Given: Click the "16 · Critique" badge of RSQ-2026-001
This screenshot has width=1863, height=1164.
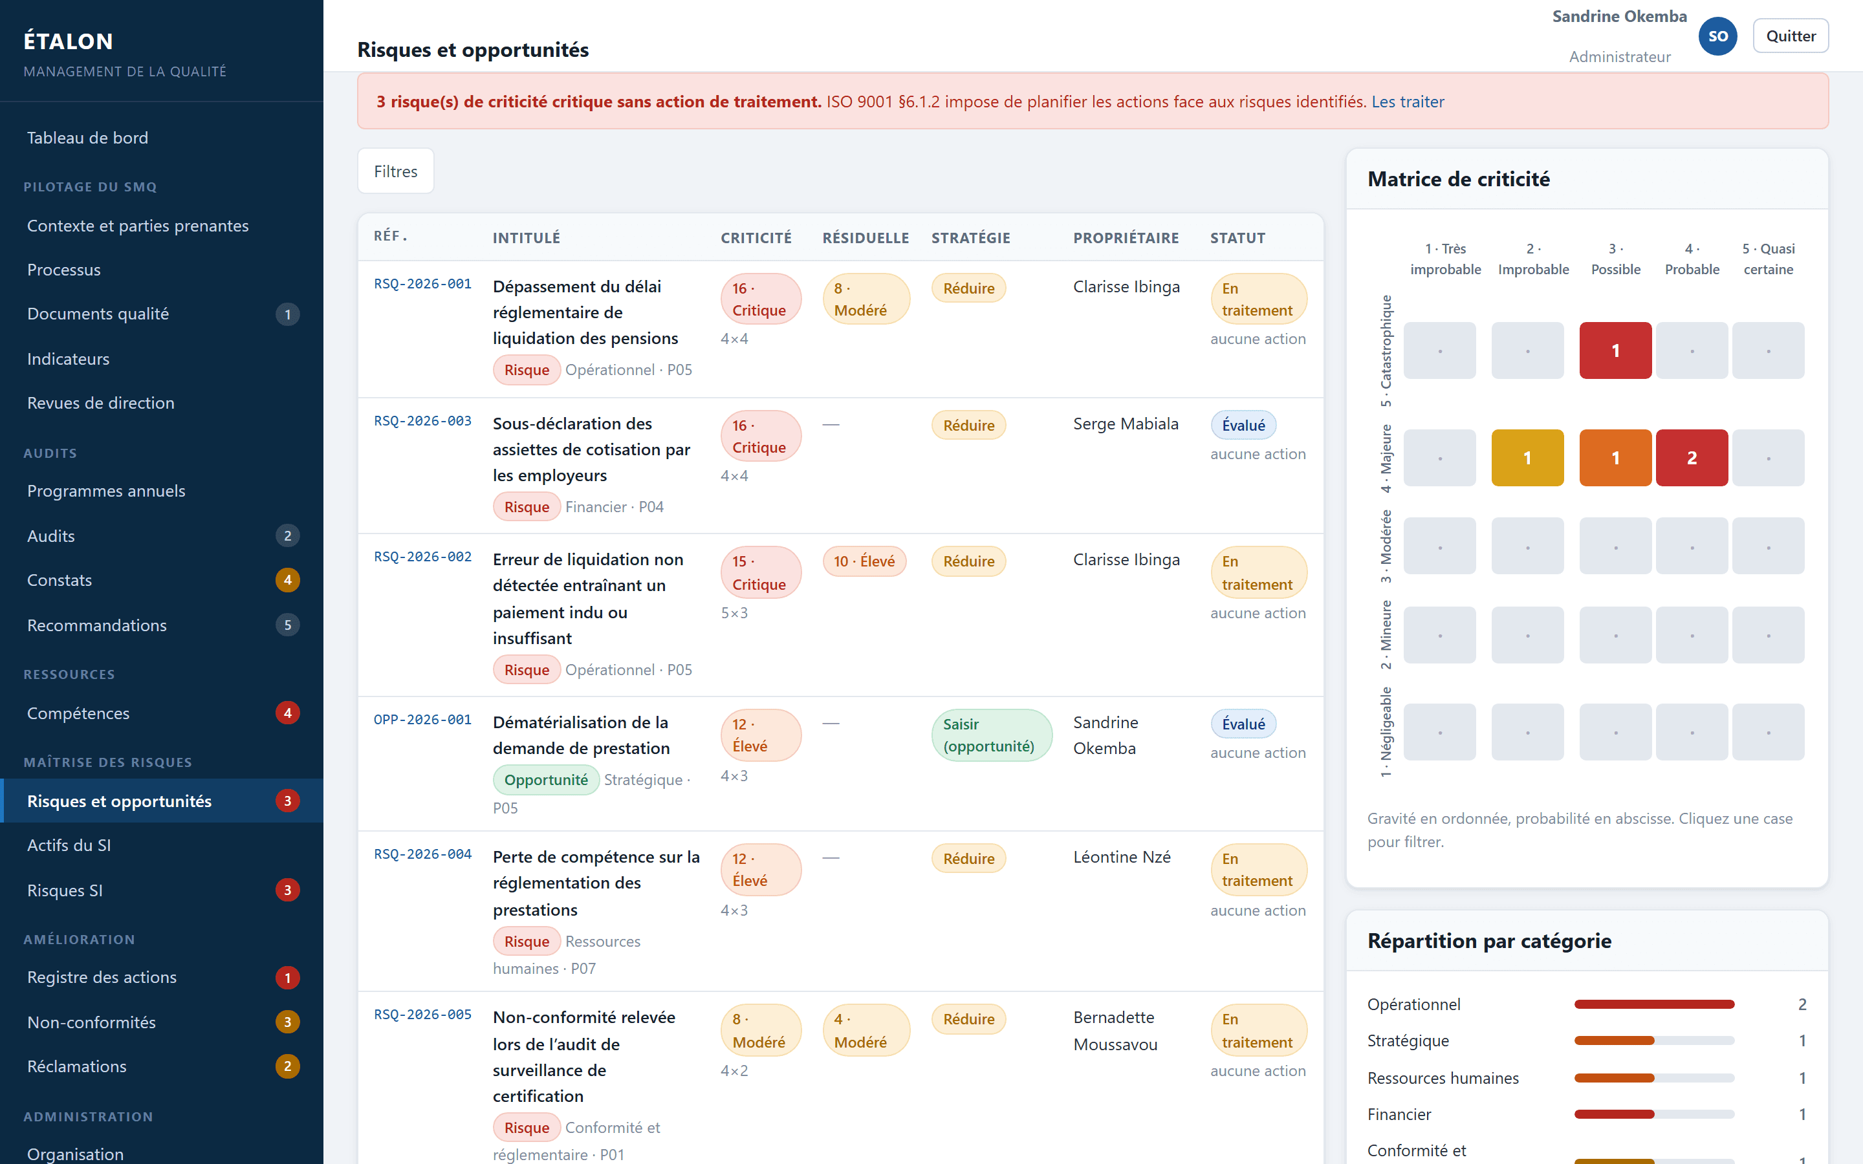Looking at the screenshot, I should tap(761, 299).
